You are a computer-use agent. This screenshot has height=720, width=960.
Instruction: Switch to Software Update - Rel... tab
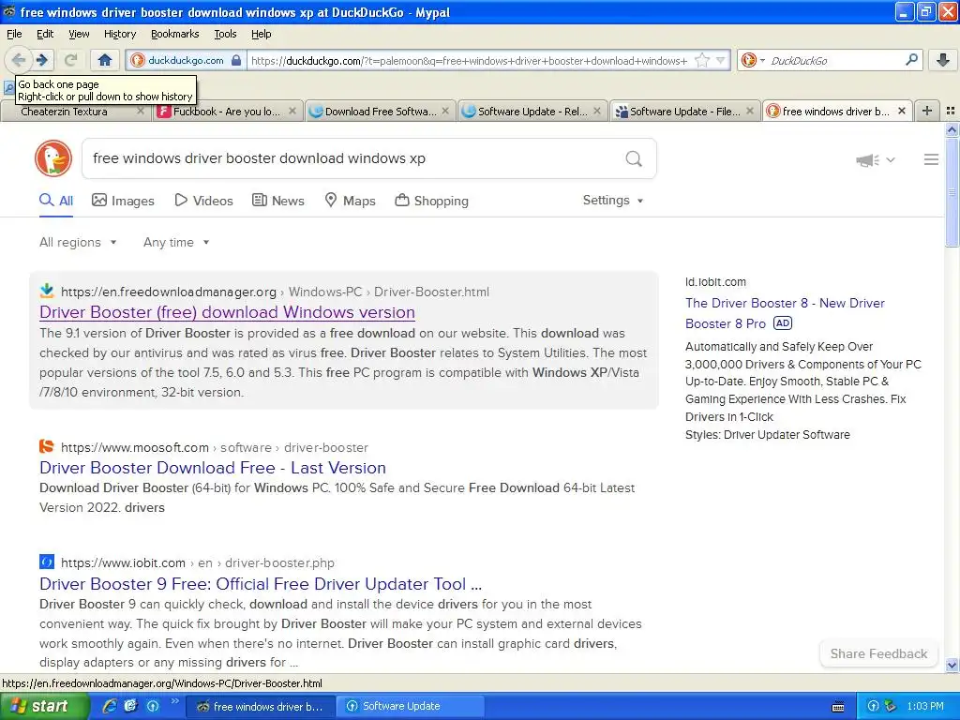coord(532,112)
